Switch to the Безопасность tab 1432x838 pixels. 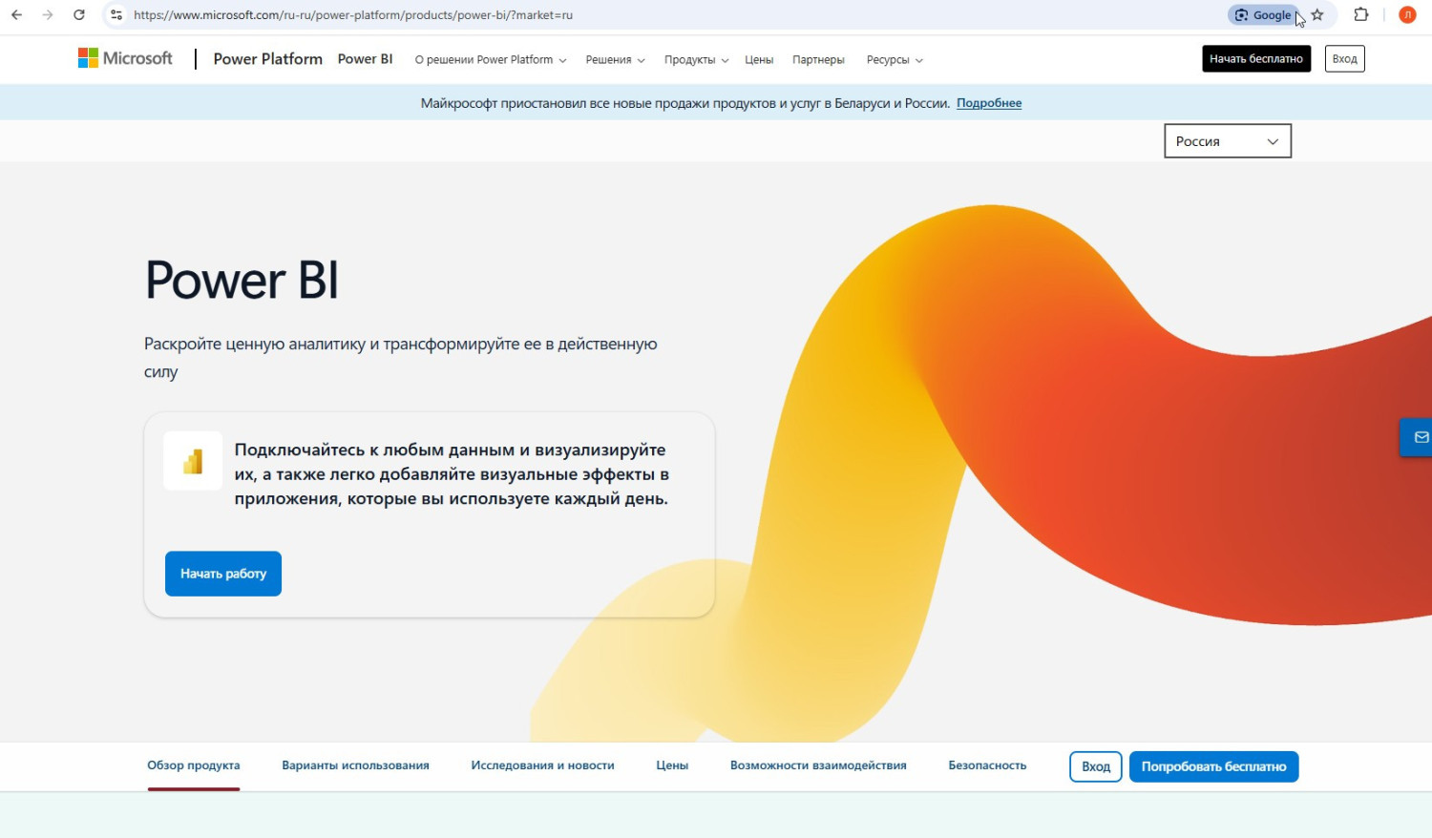click(987, 765)
